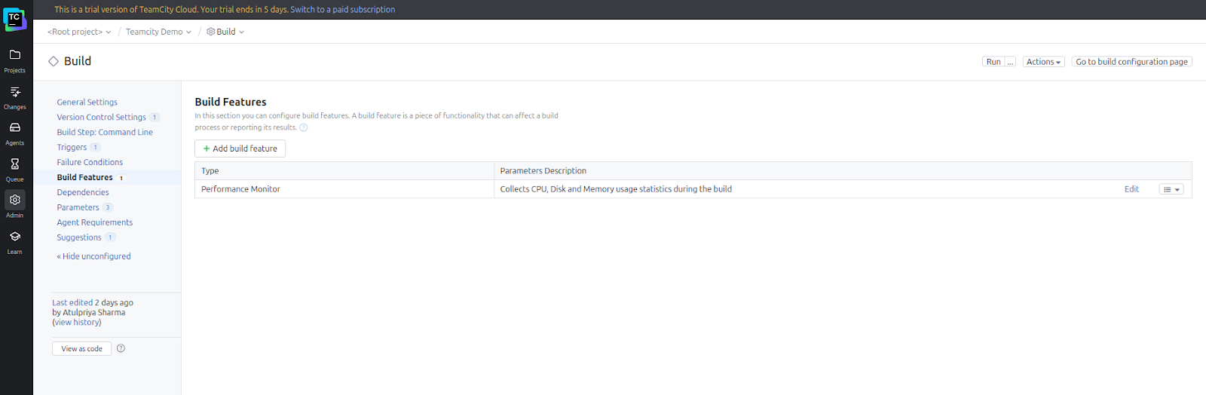Open Triggers section
This screenshot has width=1206, height=395.
click(x=72, y=147)
